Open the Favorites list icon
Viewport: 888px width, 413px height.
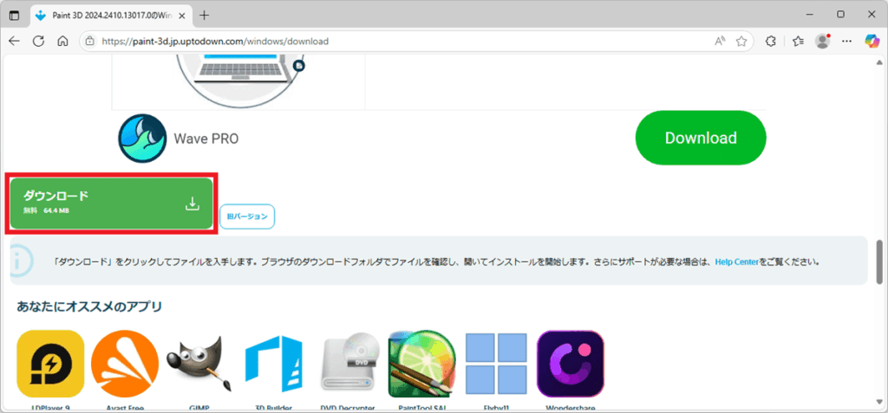(799, 42)
